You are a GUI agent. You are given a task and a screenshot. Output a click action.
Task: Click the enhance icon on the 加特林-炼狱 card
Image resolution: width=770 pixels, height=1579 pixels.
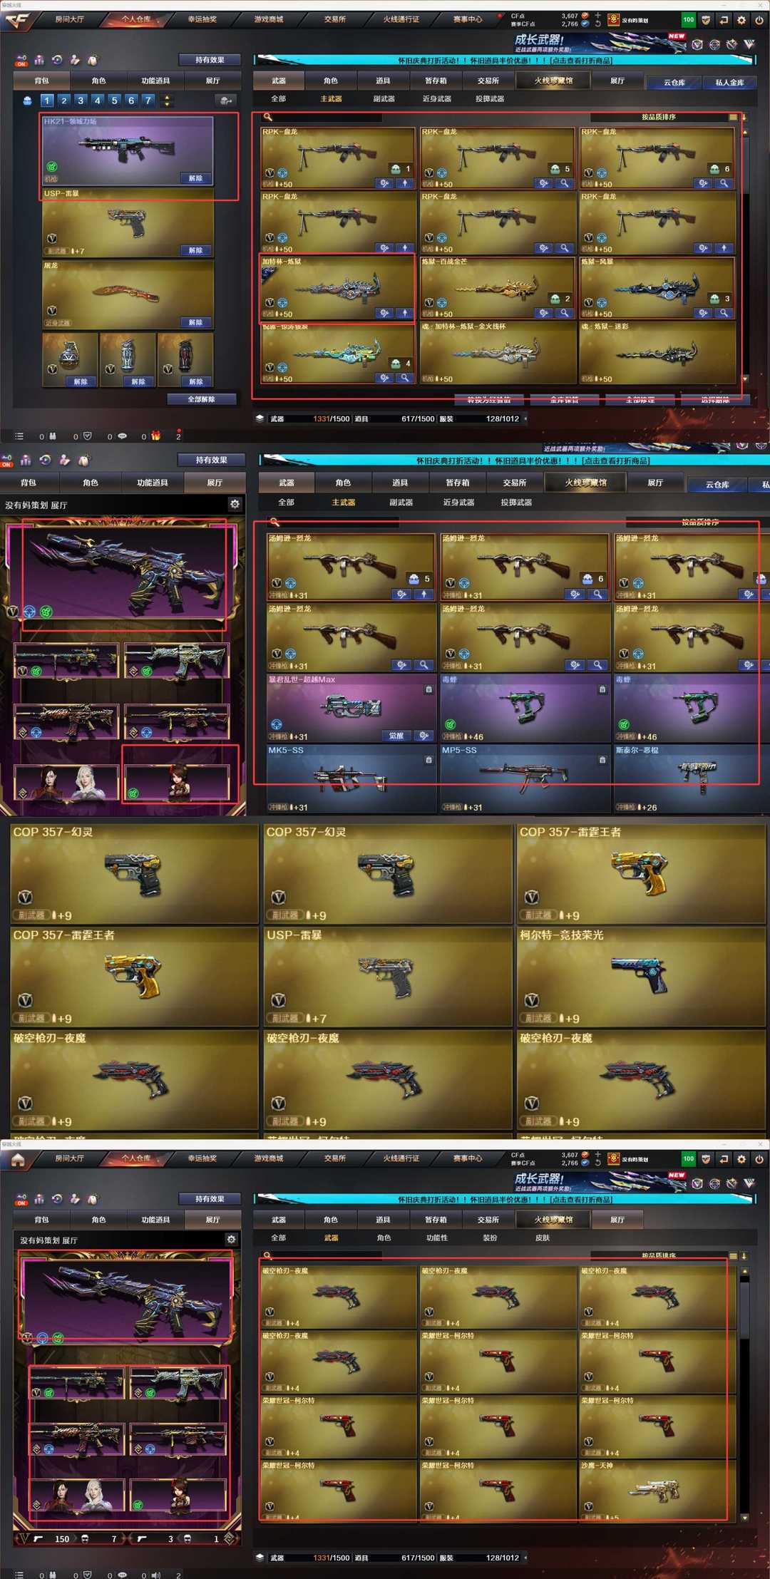(x=385, y=313)
